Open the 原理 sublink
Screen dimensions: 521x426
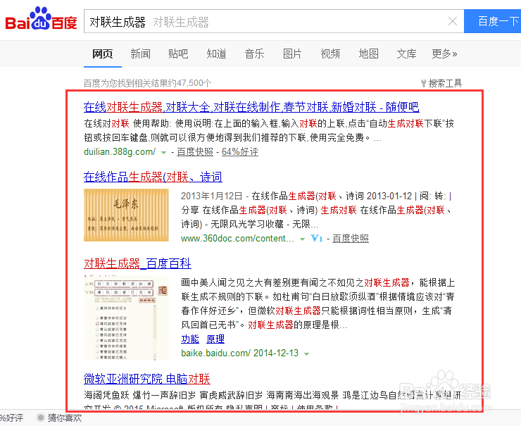pos(215,339)
